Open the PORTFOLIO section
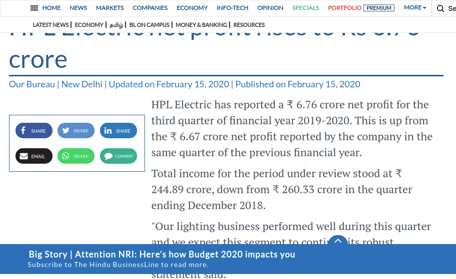The width and height of the screenshot is (456, 279). [344, 8]
